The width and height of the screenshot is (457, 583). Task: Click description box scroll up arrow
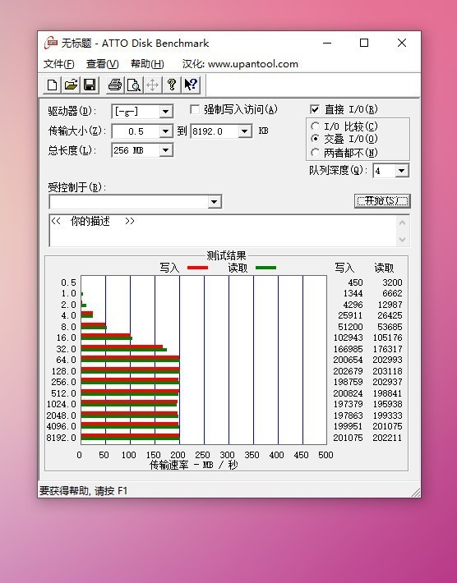point(402,223)
